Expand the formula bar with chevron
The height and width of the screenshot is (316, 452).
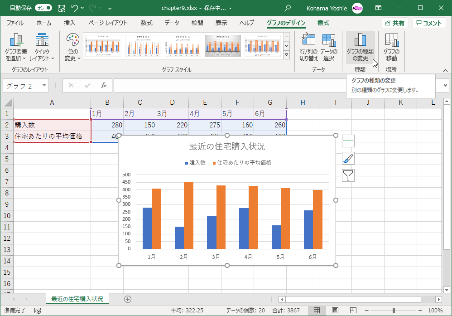pos(445,85)
